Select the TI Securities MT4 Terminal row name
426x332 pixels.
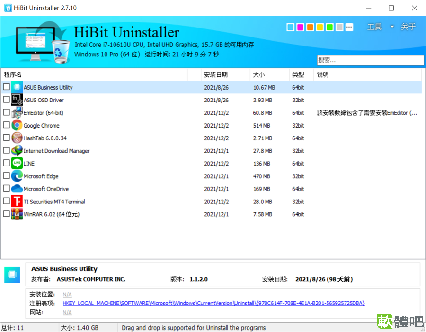coord(54,202)
